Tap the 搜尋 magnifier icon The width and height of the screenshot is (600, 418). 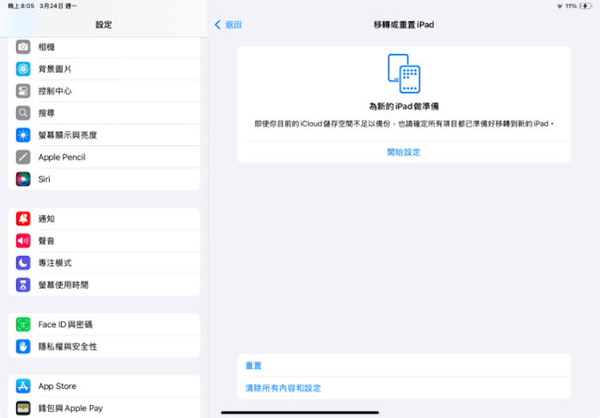(23, 113)
